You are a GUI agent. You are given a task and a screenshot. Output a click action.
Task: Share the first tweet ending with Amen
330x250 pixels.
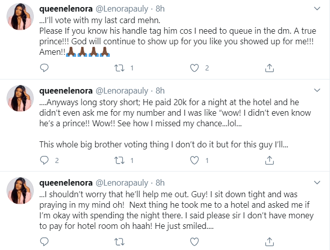tap(269, 67)
